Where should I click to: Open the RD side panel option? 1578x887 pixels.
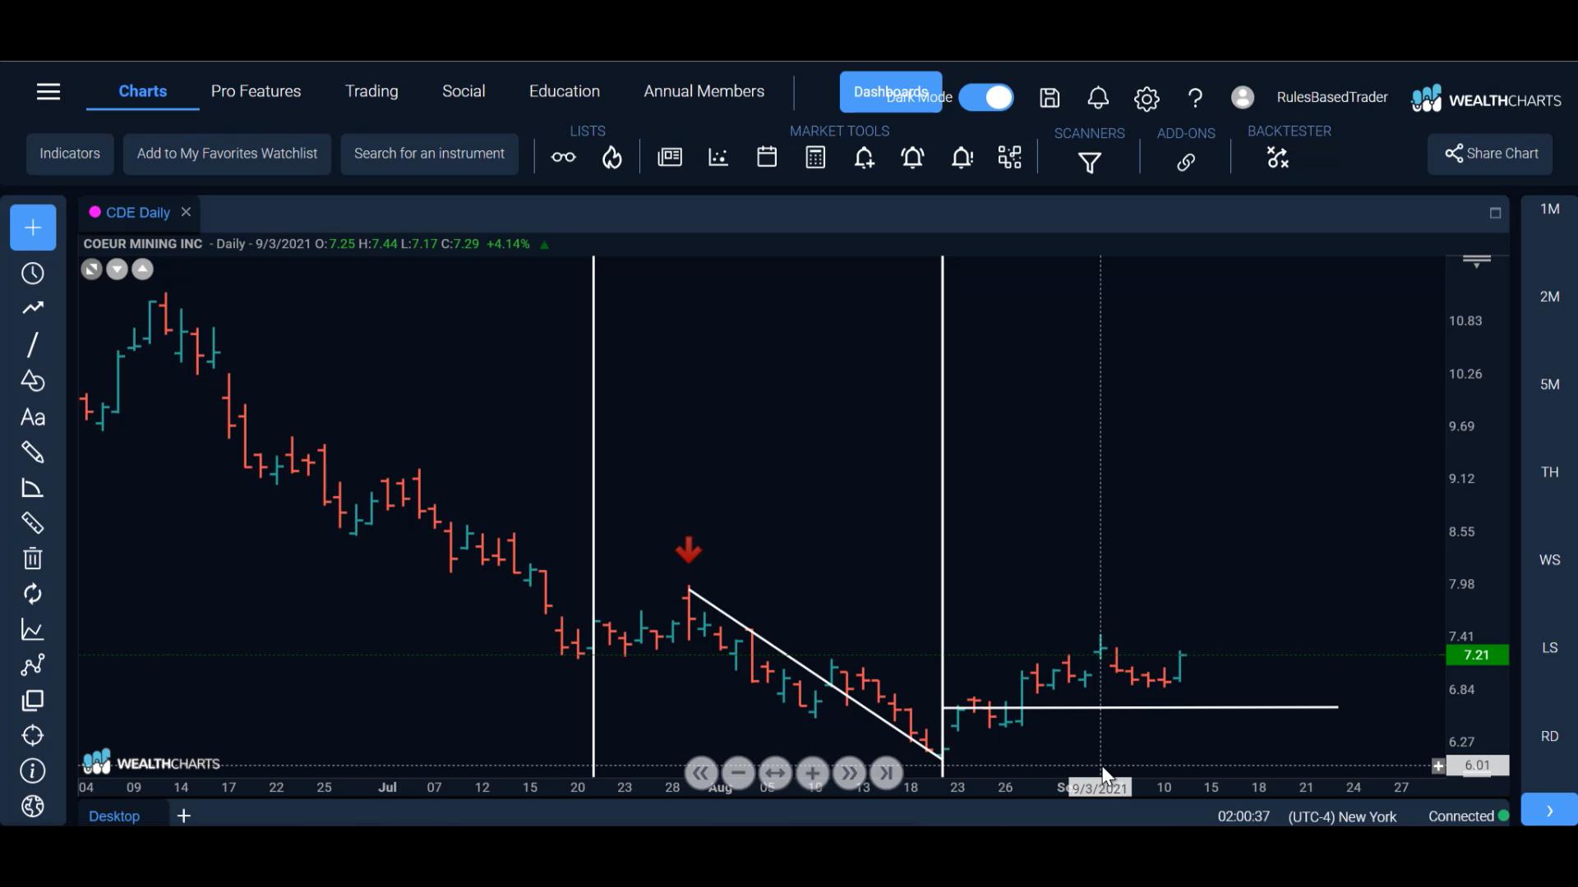click(1550, 736)
